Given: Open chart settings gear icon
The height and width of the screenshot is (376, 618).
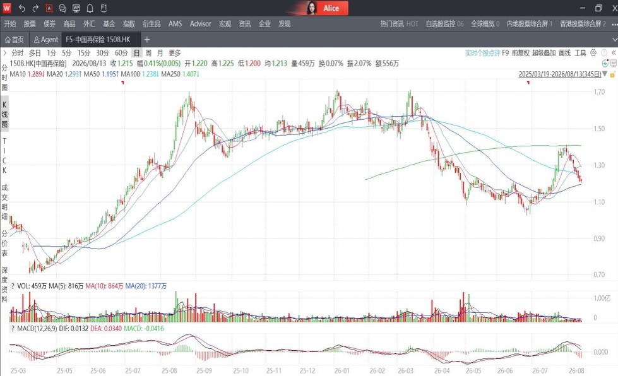Looking at the screenshot, I should pyautogui.click(x=593, y=53).
